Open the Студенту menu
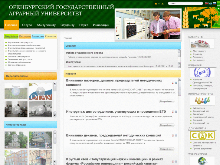The height and width of the screenshot is (165, 220). pyautogui.click(x=67, y=25)
